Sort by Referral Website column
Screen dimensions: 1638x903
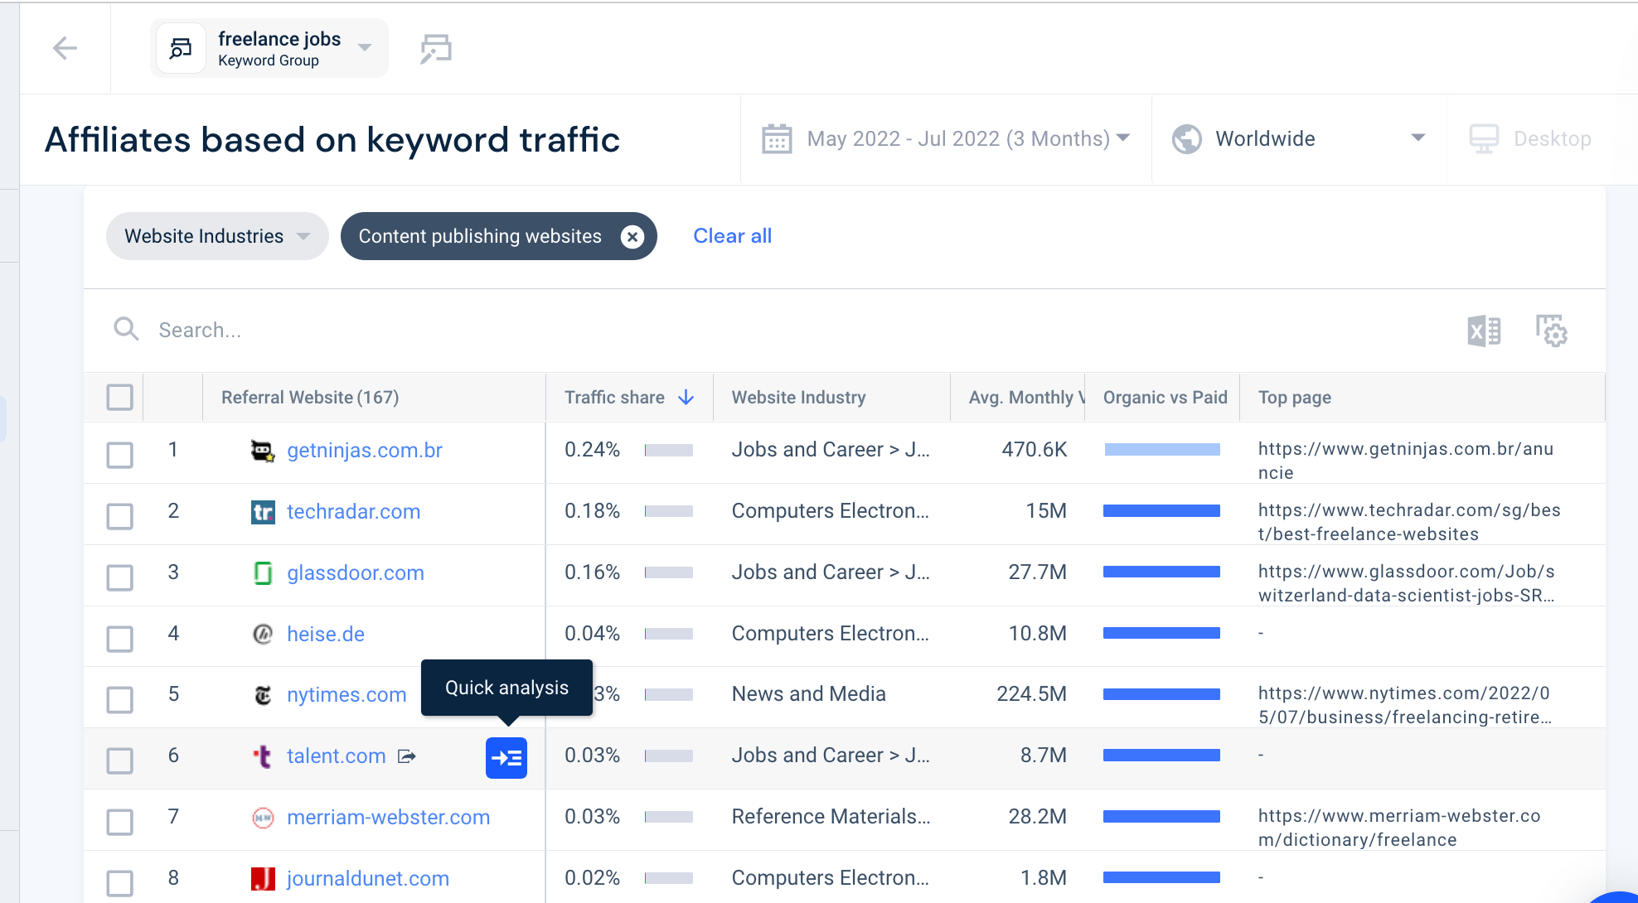310,398
